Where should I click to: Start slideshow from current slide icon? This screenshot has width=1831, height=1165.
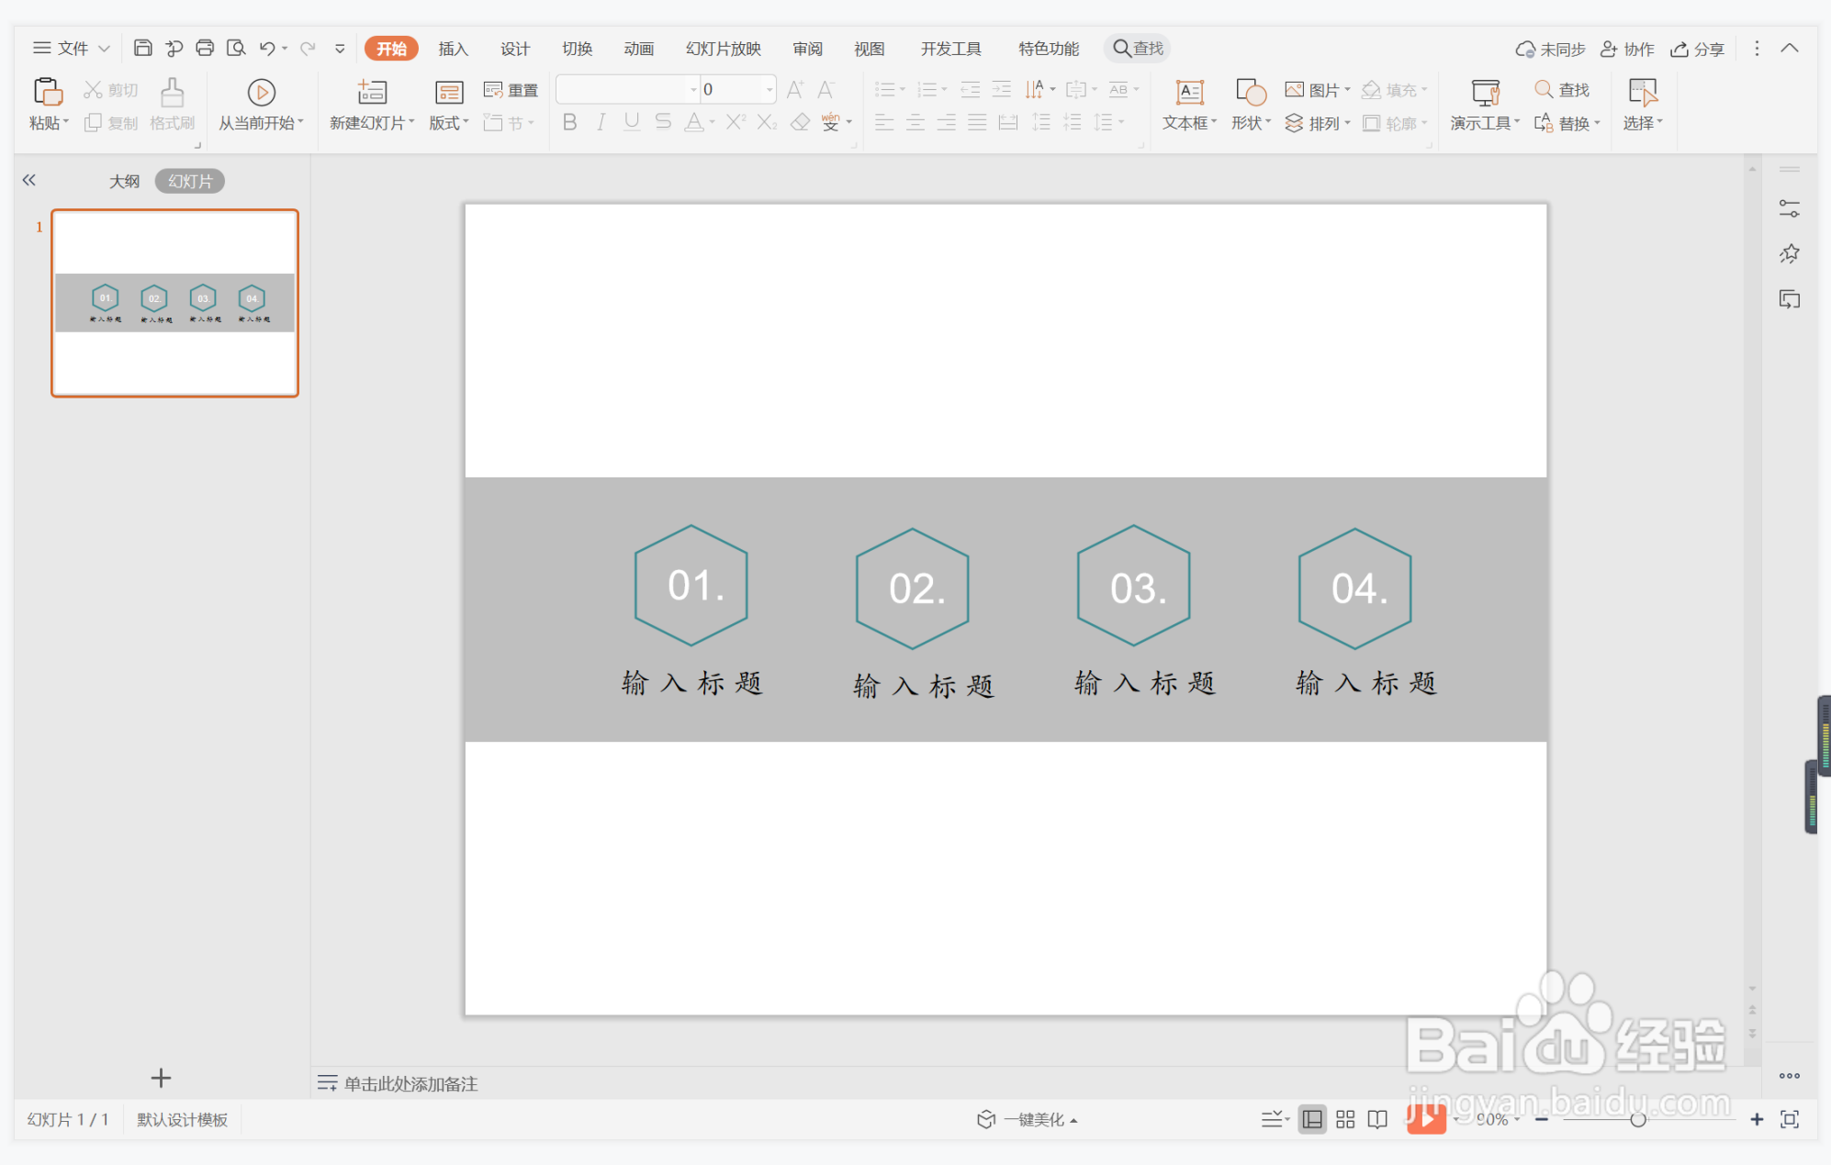coord(261,92)
